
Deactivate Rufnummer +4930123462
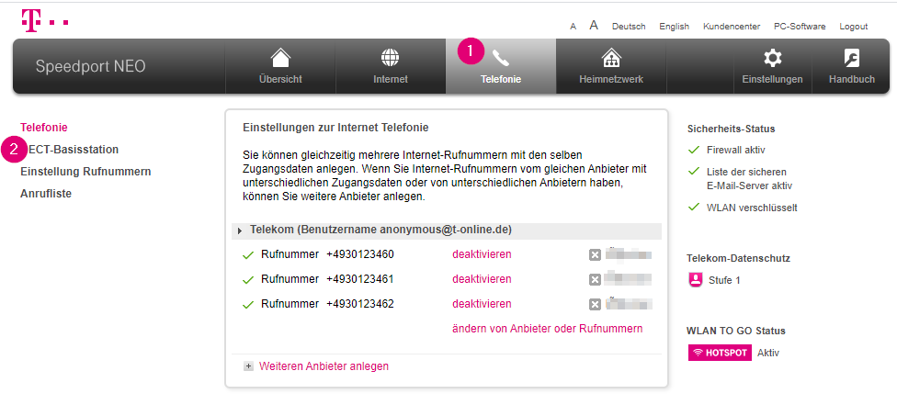click(482, 303)
